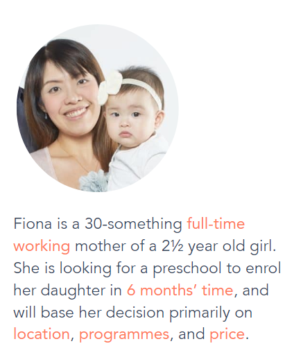Click the word 'enrol' in the paragraph

click(x=263, y=268)
